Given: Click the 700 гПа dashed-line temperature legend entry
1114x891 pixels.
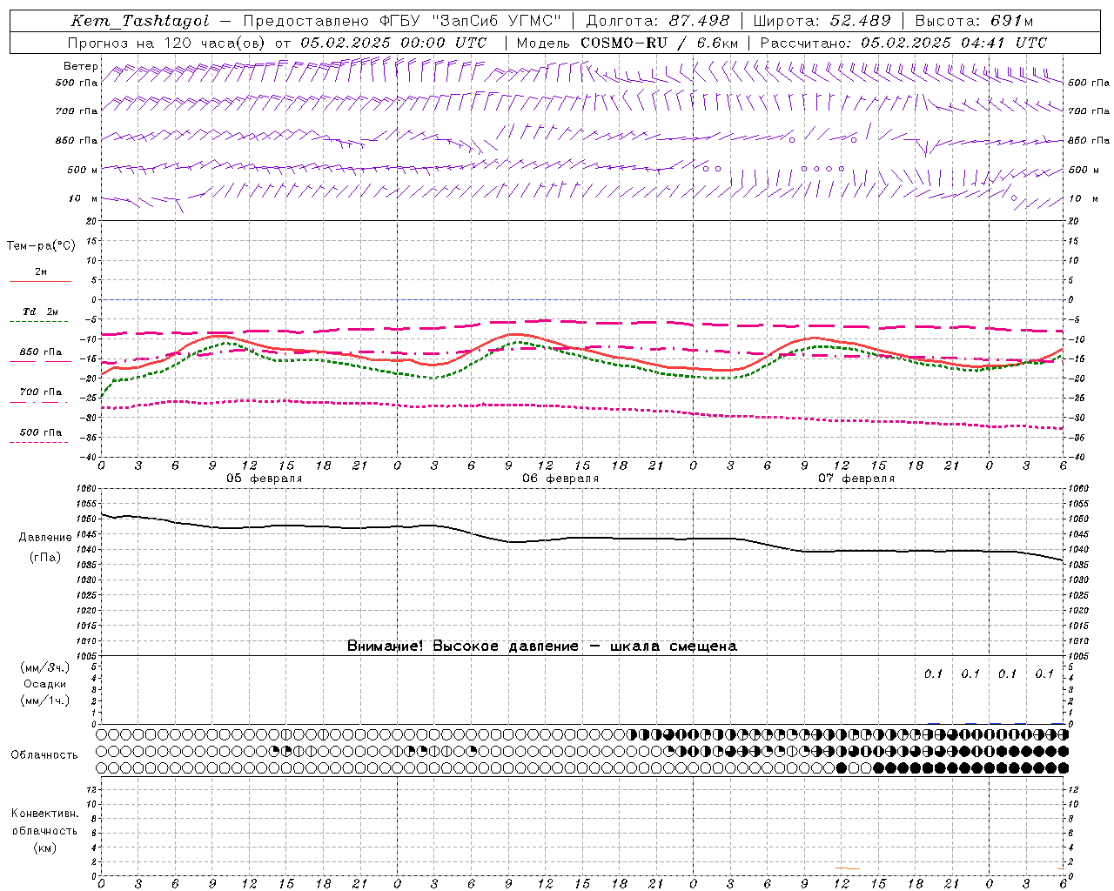Looking at the screenshot, I should (x=41, y=392).
